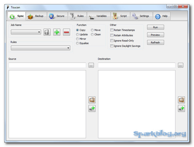Screen dimensions: 194x147
Task: Save the current sync job
Action: 47,32
